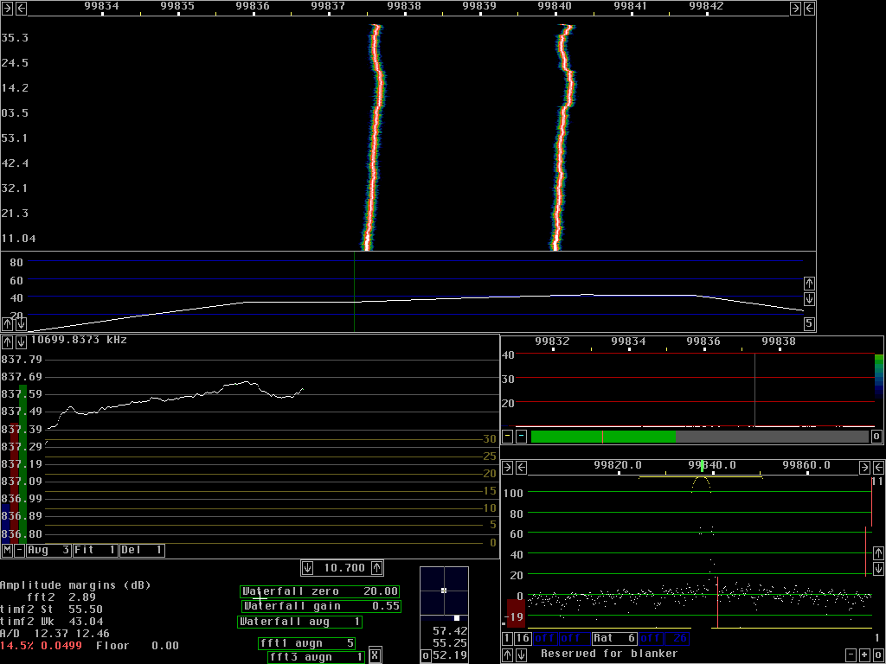Click the 'Floor 0.00' readout

[x=138, y=645]
